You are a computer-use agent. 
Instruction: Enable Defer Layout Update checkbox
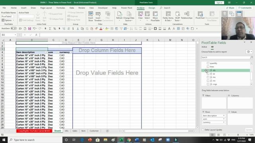click(x=203, y=130)
